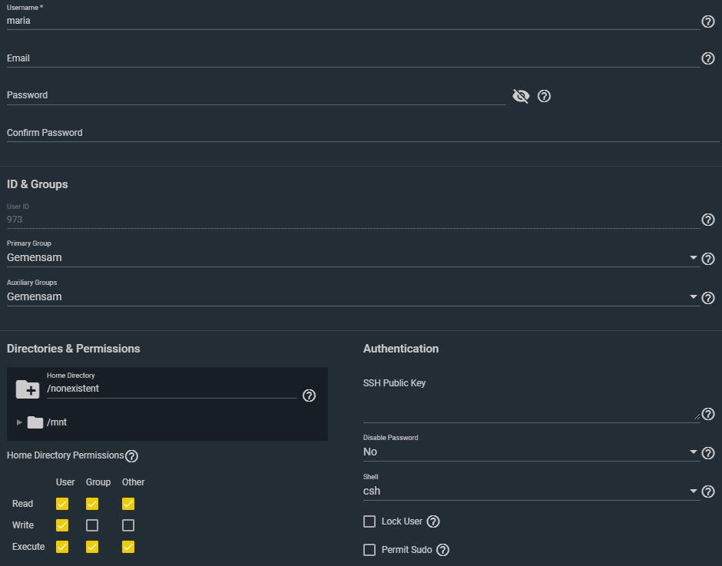Click help icon beside Lock User
Viewport: 722px width, 566px height.
[433, 521]
